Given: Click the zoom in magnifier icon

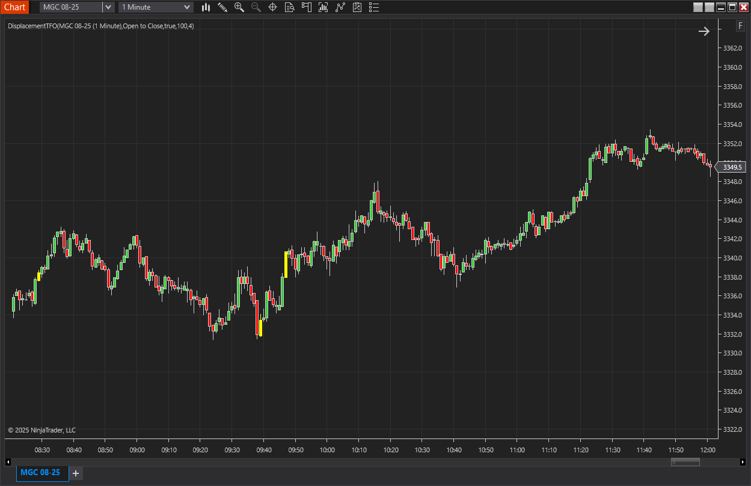Looking at the screenshot, I should (x=239, y=7).
